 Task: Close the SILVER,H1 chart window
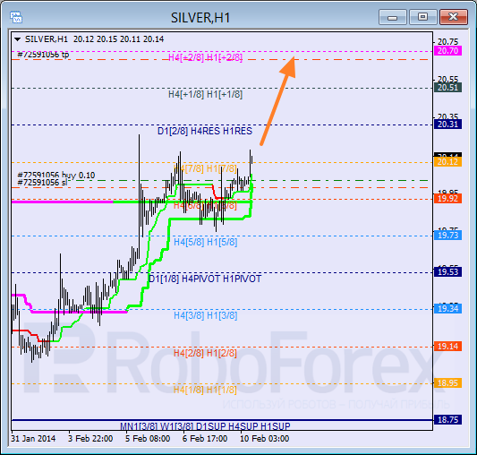pos(453,17)
